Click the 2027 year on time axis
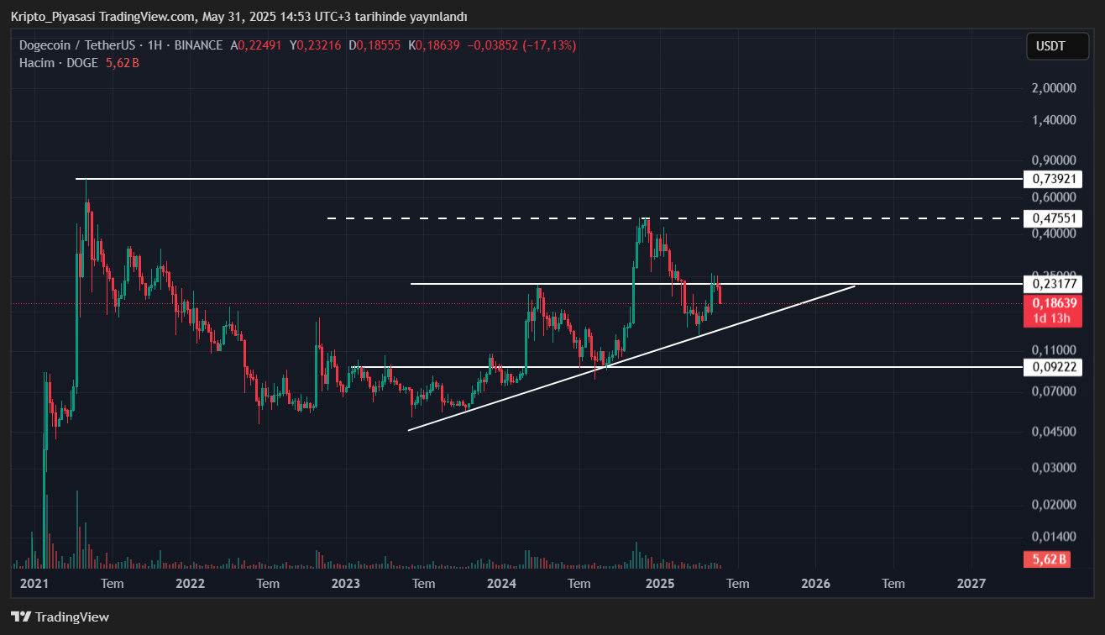This screenshot has width=1105, height=635. pyautogui.click(x=971, y=583)
